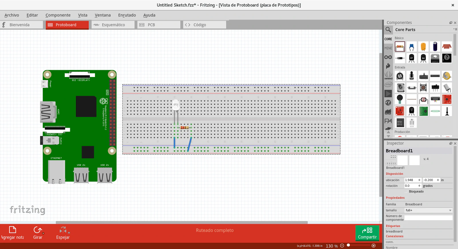458x249 pixels.
Task: Open the Arduino parts bin
Action: click(x=388, y=57)
